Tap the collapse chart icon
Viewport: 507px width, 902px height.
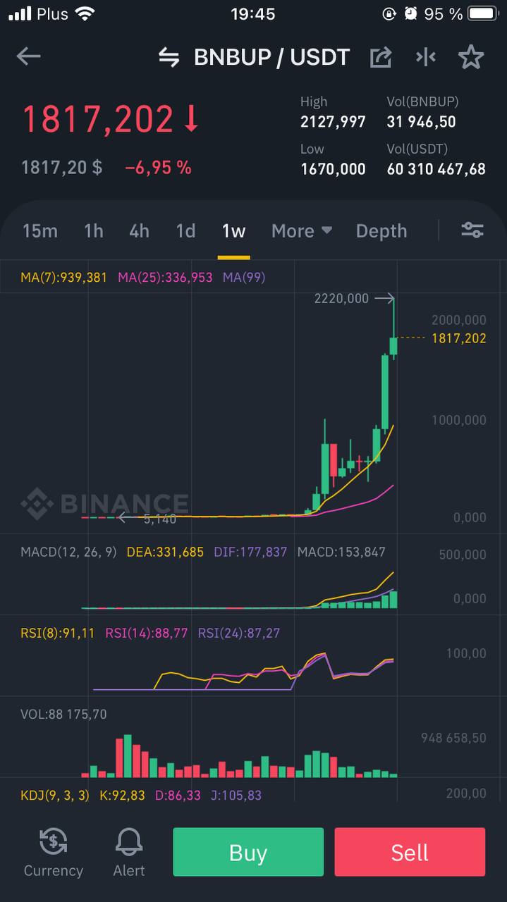pyautogui.click(x=426, y=57)
